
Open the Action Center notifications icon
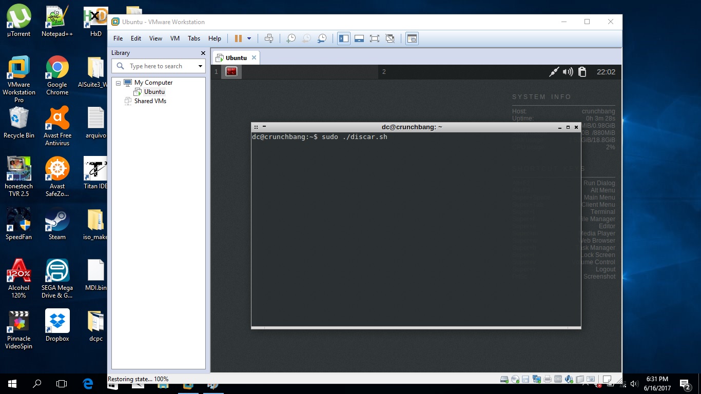685,384
